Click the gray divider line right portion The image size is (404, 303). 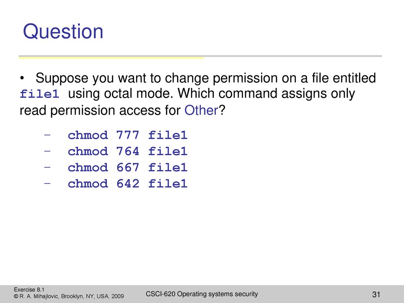(x=293, y=56)
